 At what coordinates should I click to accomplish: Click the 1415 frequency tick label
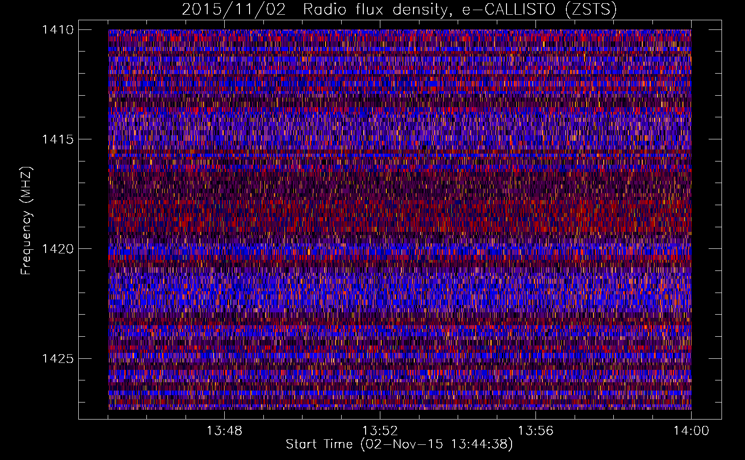click(x=58, y=139)
